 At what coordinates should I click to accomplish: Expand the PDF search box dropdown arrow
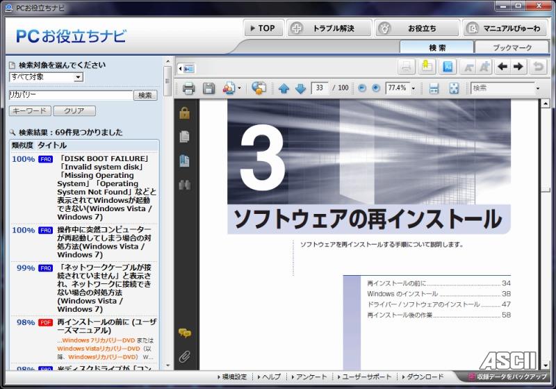537,88
